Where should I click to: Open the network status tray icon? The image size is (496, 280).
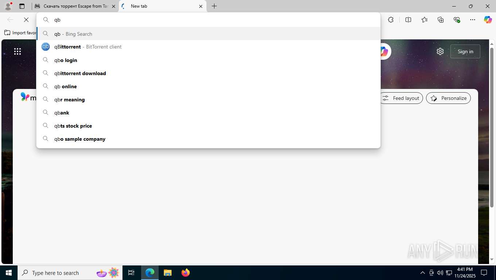449,273
